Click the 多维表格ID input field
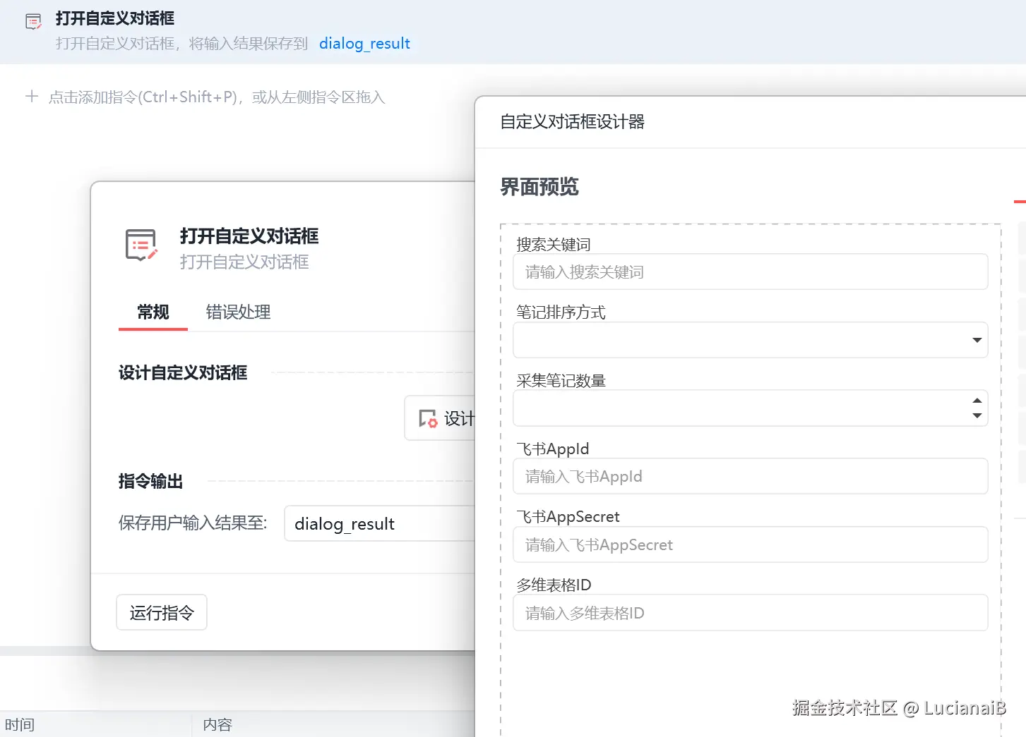The width and height of the screenshot is (1026, 737). [750, 612]
